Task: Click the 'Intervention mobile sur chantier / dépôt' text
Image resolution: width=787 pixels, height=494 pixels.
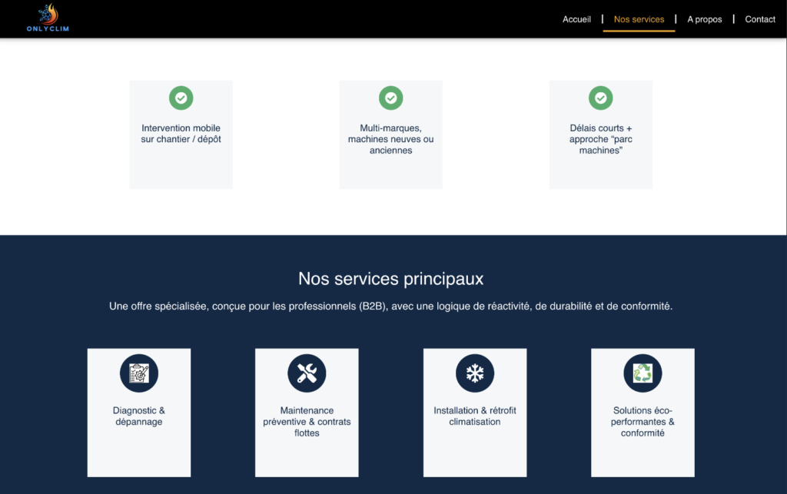Action: pyautogui.click(x=181, y=134)
